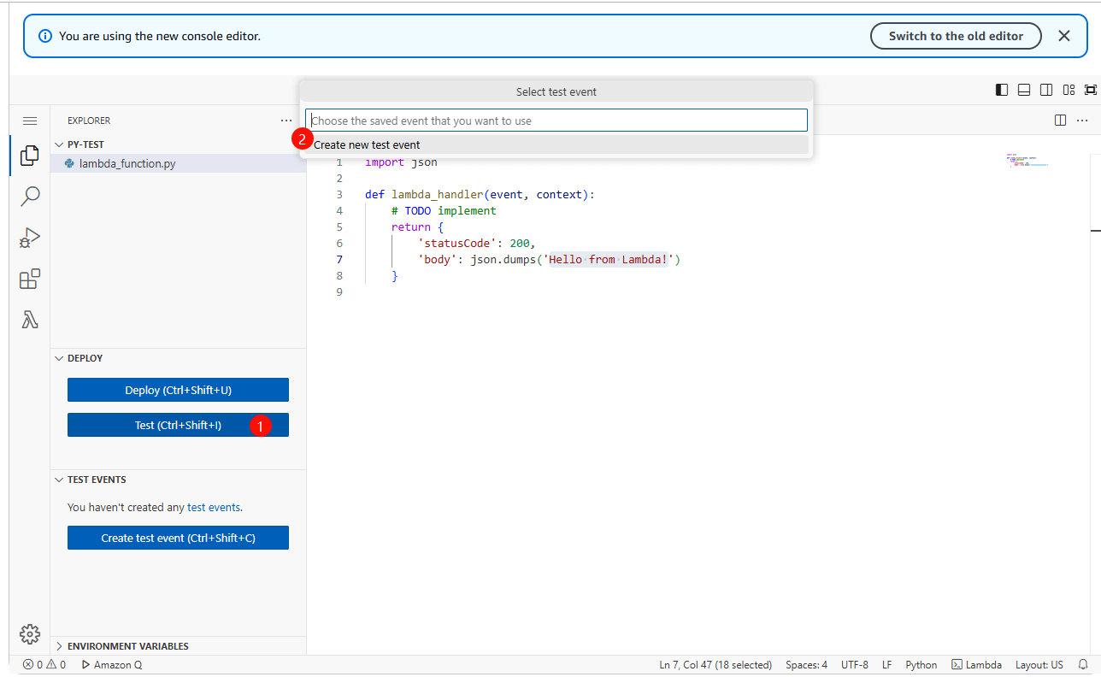The height and width of the screenshot is (677, 1101).
Task: Toggle the primary side bar layout icon
Action: [1002, 90]
